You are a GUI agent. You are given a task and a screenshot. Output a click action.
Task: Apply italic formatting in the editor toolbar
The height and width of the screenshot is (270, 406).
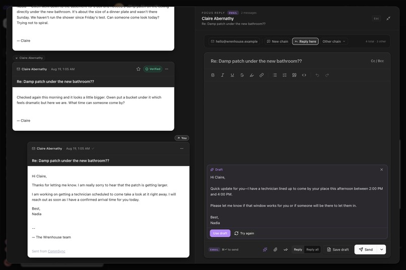[x=223, y=75]
